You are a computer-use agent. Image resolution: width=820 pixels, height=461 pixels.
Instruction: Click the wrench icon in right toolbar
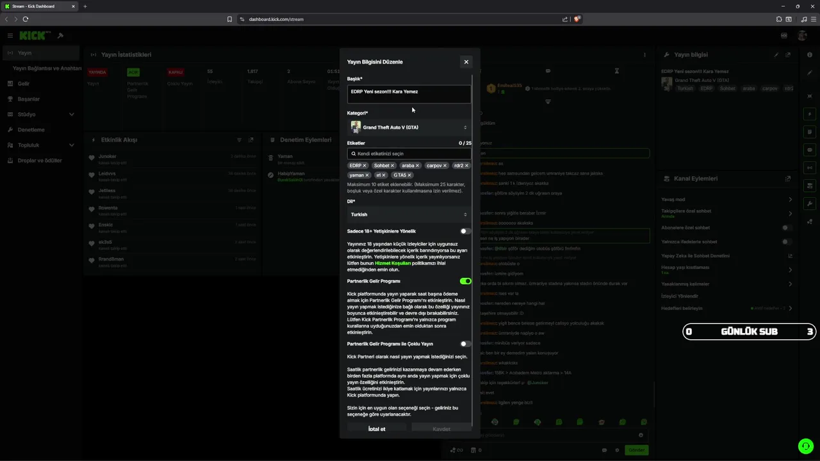coord(810,204)
